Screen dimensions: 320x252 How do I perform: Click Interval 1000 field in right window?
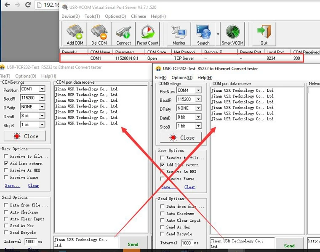[x=187, y=243]
